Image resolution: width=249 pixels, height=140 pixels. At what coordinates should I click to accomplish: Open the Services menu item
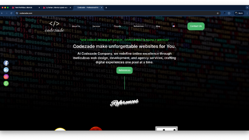pos(96,26)
